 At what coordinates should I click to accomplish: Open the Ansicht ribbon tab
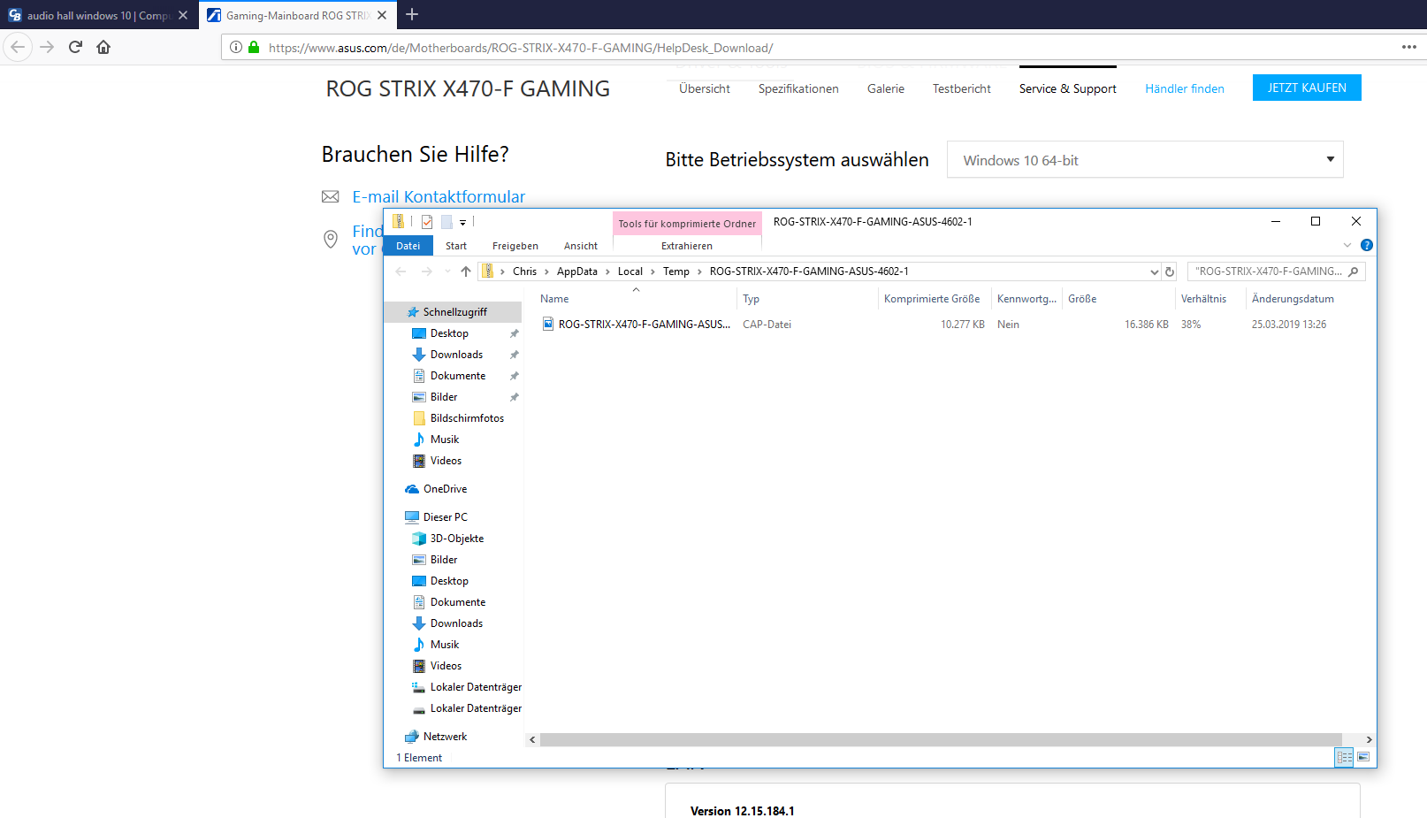pyautogui.click(x=581, y=246)
